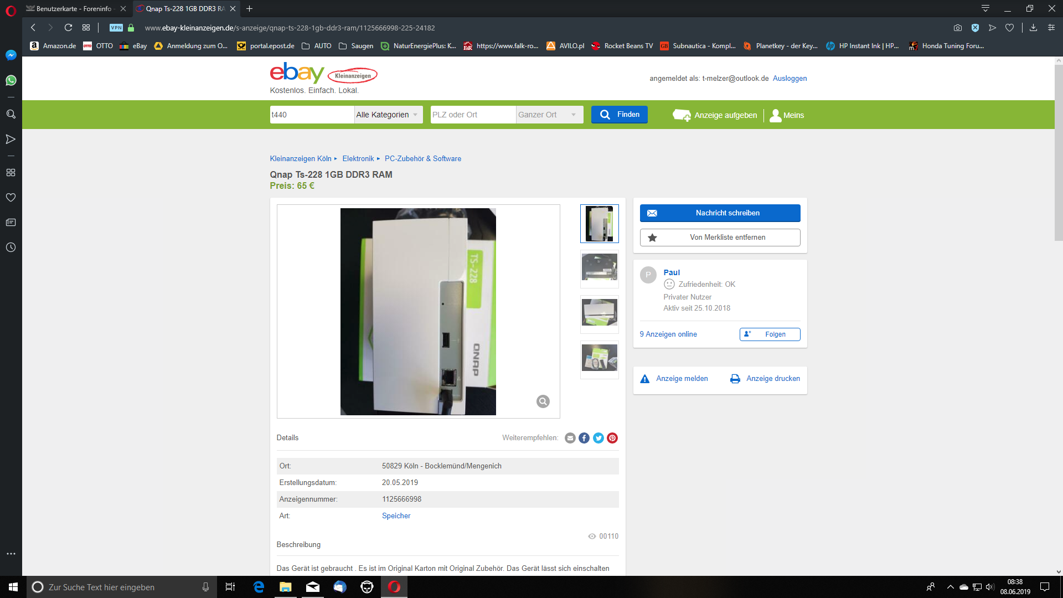This screenshot has height=598, width=1063.
Task: Share listing via Facebook icon
Action: (x=584, y=438)
